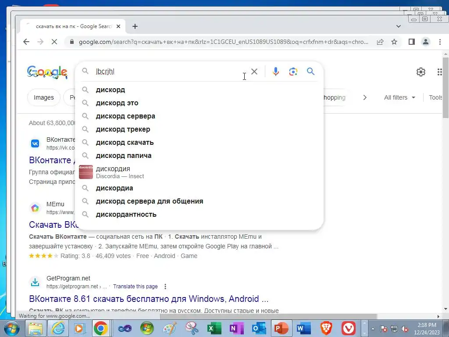Choose suggestion 'дискорд трекер'
The image size is (449, 337).
200,129
